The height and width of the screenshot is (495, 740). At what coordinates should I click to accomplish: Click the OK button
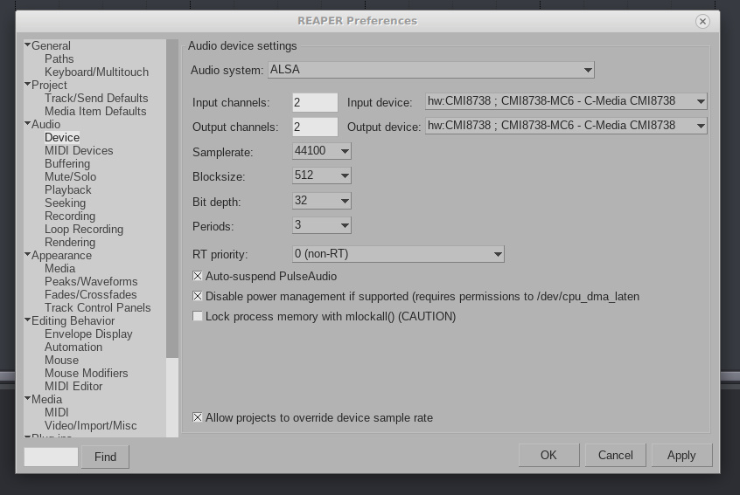(548, 455)
